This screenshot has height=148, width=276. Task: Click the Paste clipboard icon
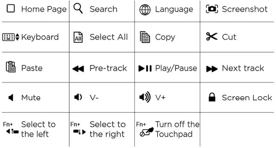click(x=11, y=67)
